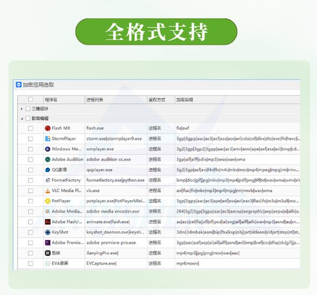Viewport: 317px width, 295px height.
Task: Click formatfactory.exe|python.exe cell
Action: click(x=115, y=180)
